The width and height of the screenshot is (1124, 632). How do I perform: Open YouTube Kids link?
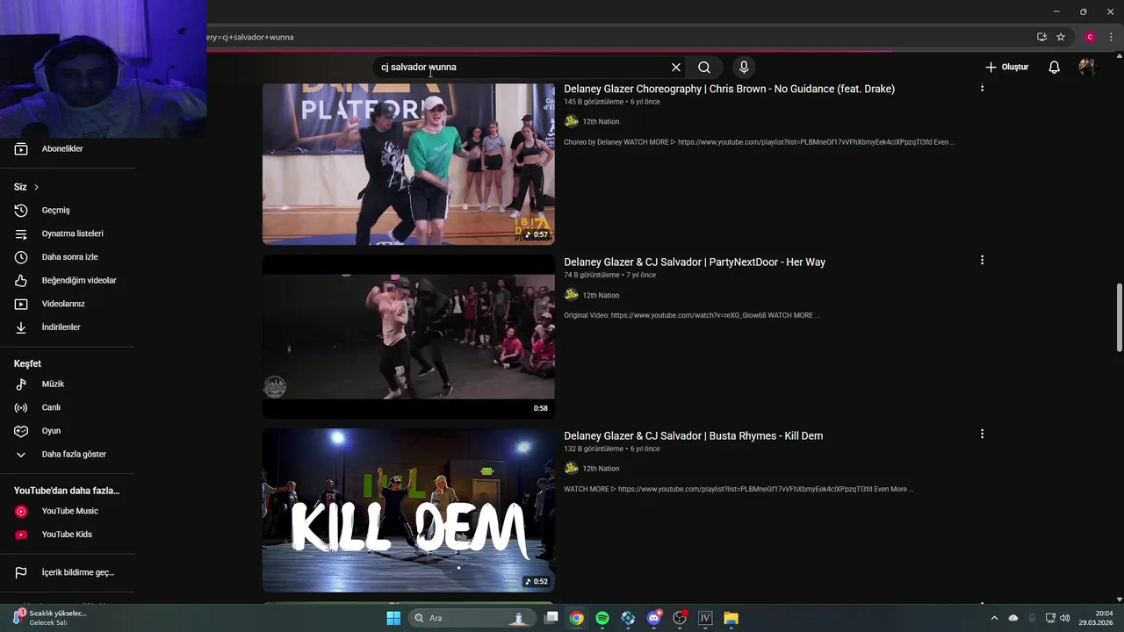pyautogui.click(x=68, y=535)
